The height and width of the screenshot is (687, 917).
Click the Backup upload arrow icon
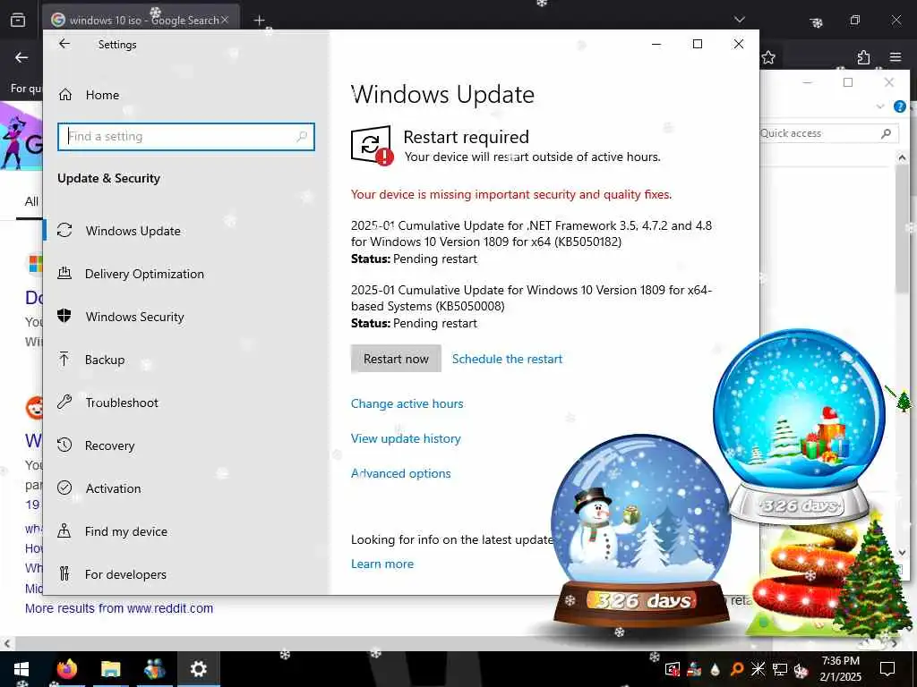click(x=64, y=359)
